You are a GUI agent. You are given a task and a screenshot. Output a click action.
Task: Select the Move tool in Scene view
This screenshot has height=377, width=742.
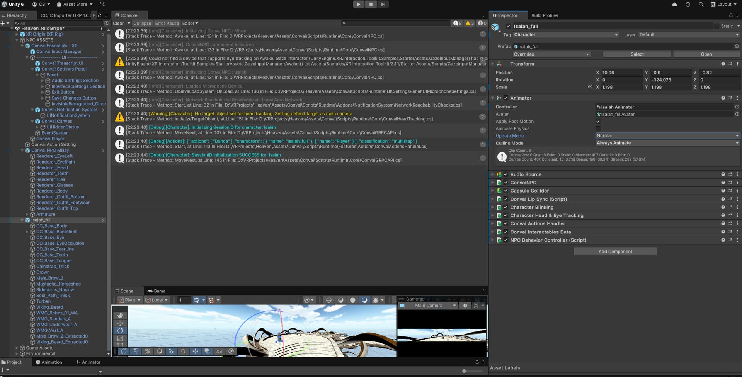pyautogui.click(x=120, y=323)
